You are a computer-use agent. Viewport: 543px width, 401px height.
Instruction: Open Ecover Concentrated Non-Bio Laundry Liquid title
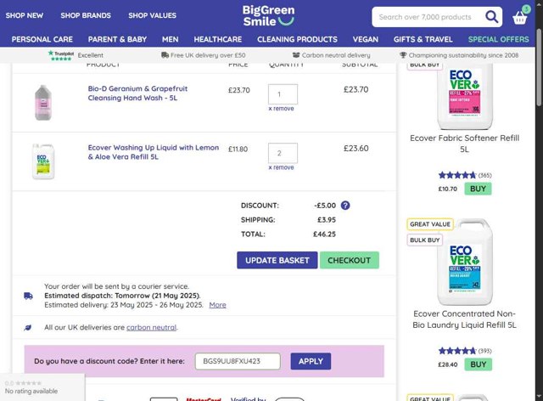coord(464,319)
